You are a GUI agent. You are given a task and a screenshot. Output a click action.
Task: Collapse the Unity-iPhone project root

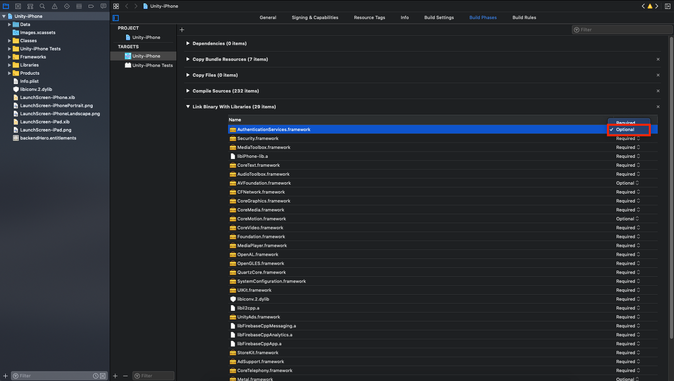point(4,16)
